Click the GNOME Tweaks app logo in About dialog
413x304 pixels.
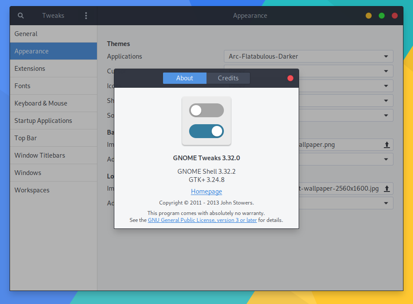pos(206,121)
